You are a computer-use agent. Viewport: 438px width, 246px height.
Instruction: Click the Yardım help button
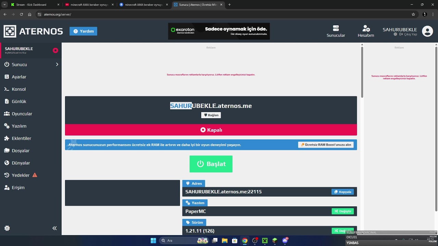click(x=83, y=31)
